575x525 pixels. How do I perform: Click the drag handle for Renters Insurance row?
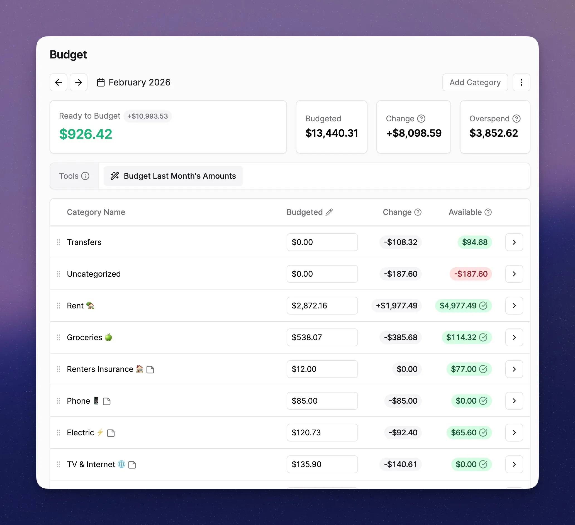click(59, 369)
